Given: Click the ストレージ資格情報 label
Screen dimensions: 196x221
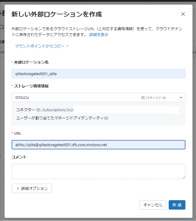Looking at the screenshot, I should point(31,86).
